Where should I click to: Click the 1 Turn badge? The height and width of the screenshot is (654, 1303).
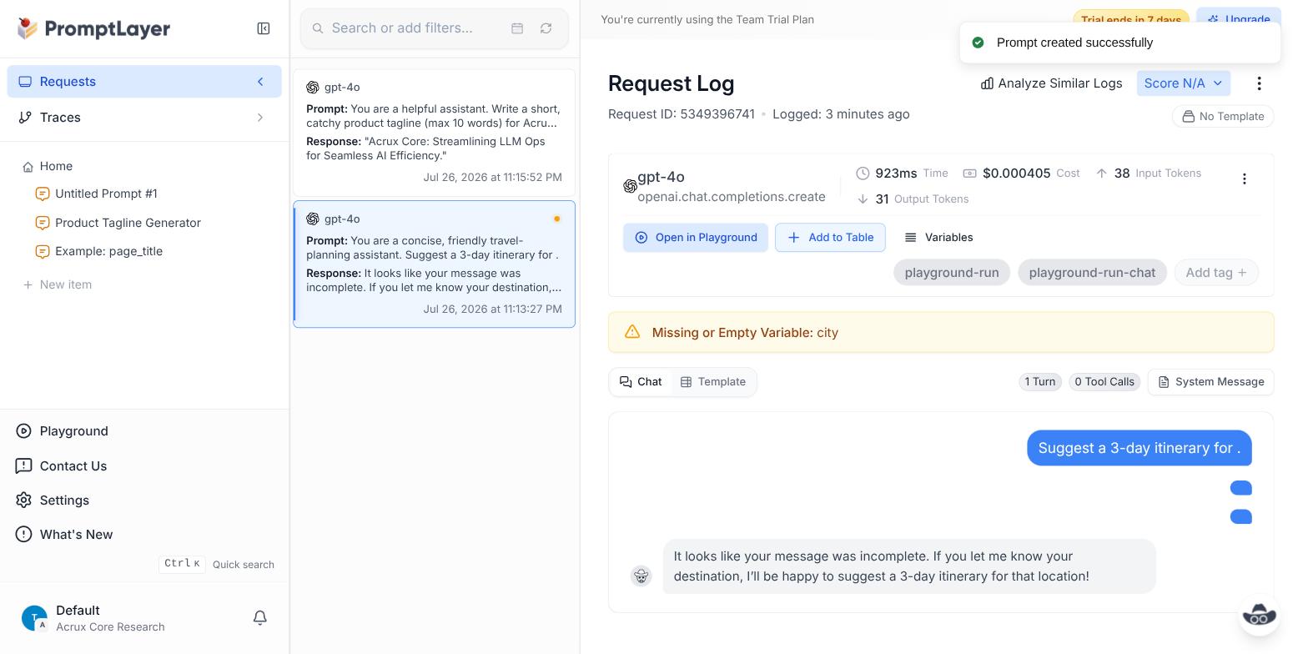(x=1040, y=382)
